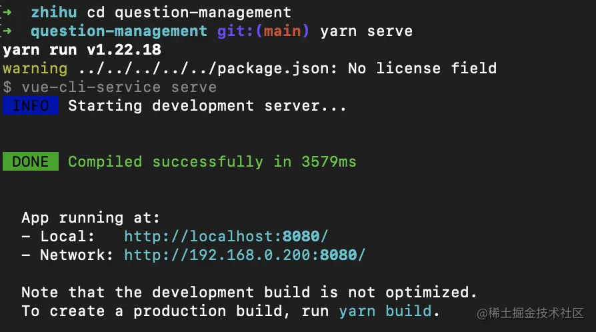596x332 pixels.
Task: Click the 'zhihu' directory name in prompt
Action: (54, 13)
